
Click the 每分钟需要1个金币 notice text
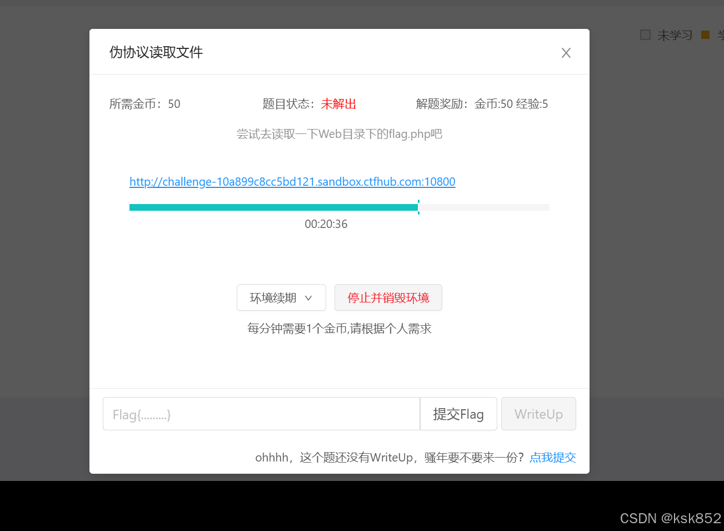[339, 329]
